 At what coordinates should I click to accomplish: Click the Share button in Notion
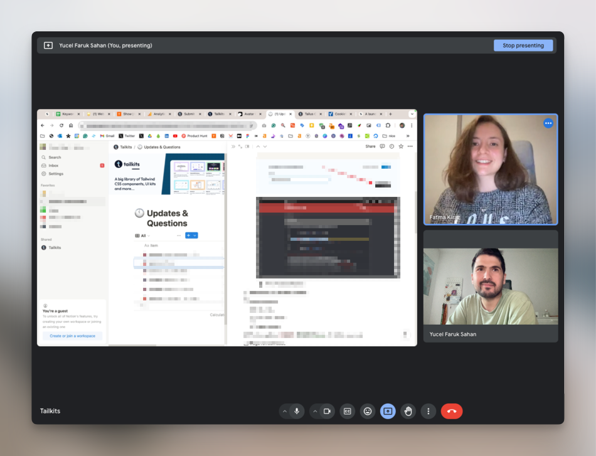point(370,147)
